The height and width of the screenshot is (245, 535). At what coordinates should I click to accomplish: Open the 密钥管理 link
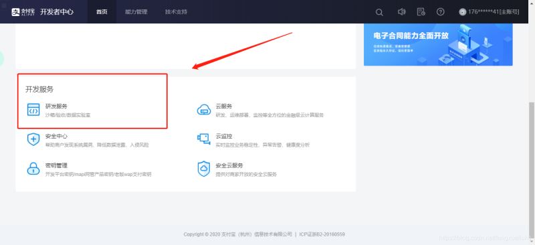[56, 165]
